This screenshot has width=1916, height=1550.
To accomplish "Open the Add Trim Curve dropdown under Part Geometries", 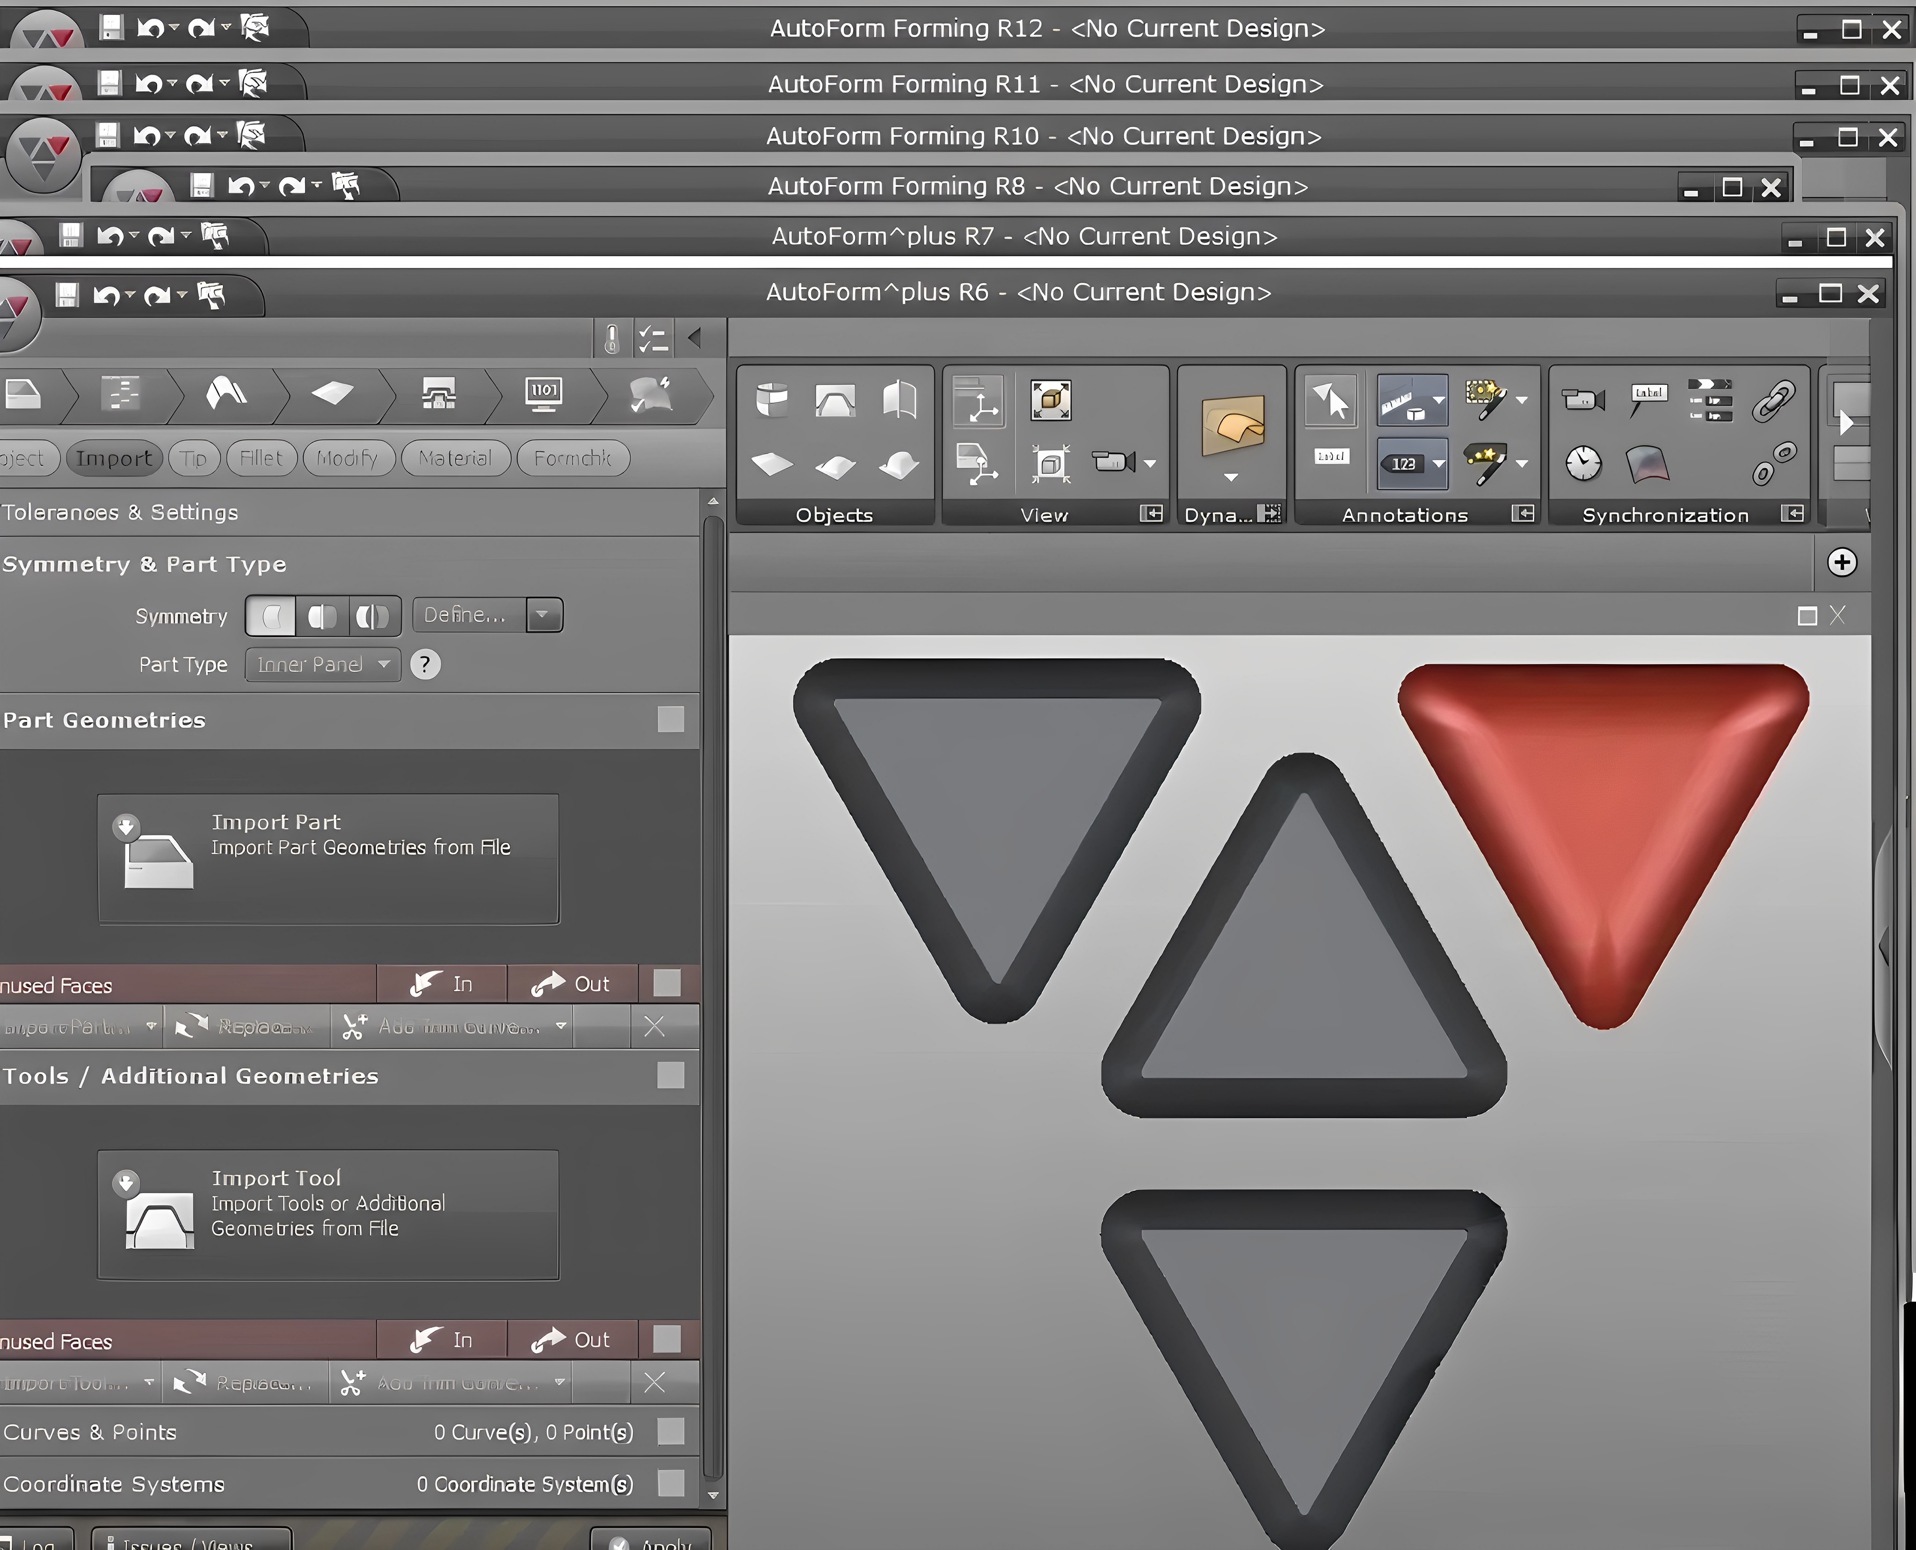I will (x=561, y=1027).
